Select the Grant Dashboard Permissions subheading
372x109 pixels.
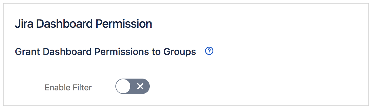pyautogui.click(x=105, y=52)
